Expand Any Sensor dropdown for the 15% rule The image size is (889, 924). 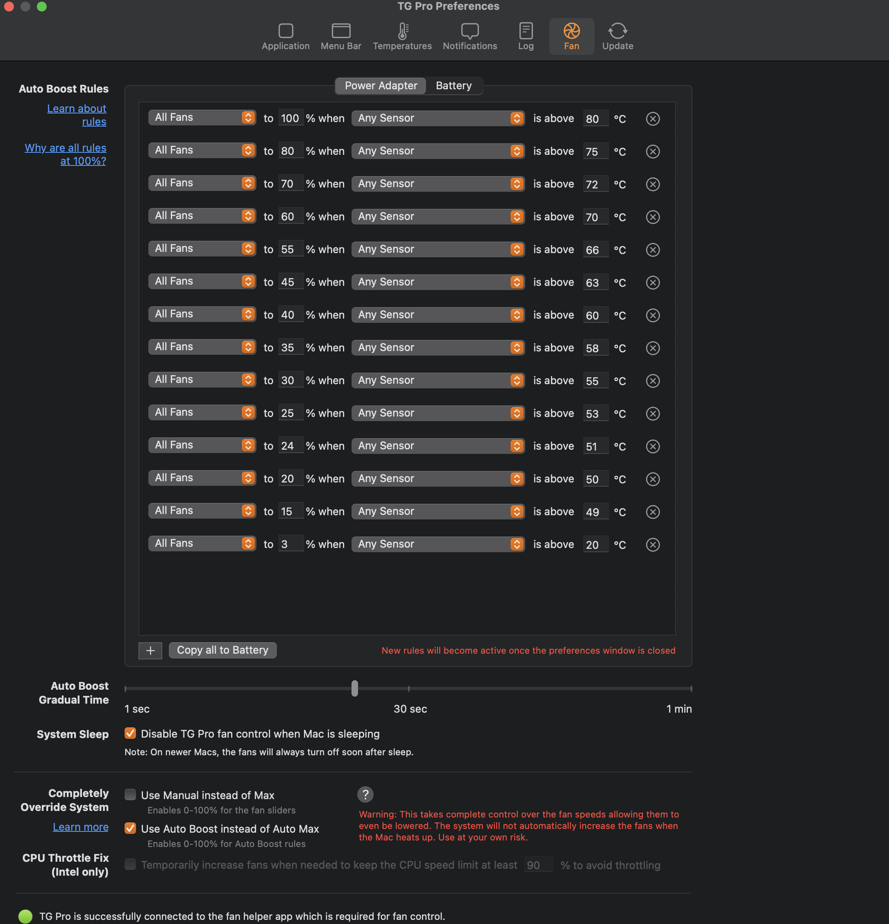438,512
